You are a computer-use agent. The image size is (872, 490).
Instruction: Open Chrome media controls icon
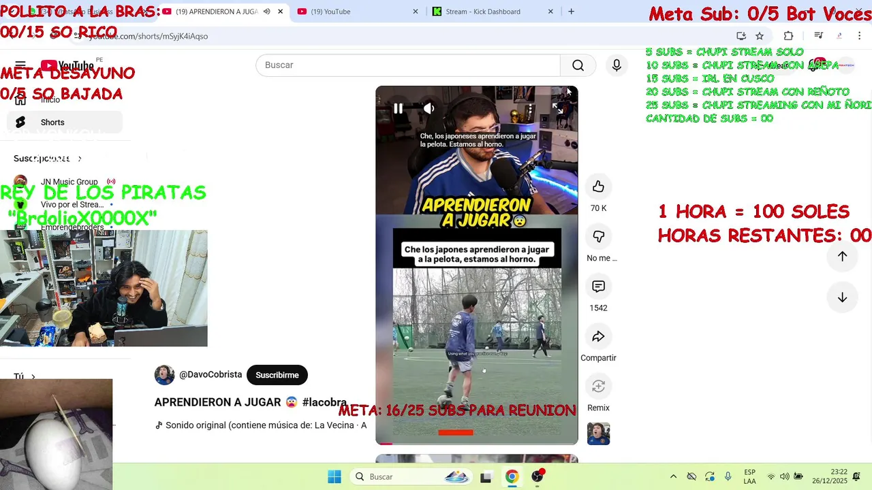(819, 36)
